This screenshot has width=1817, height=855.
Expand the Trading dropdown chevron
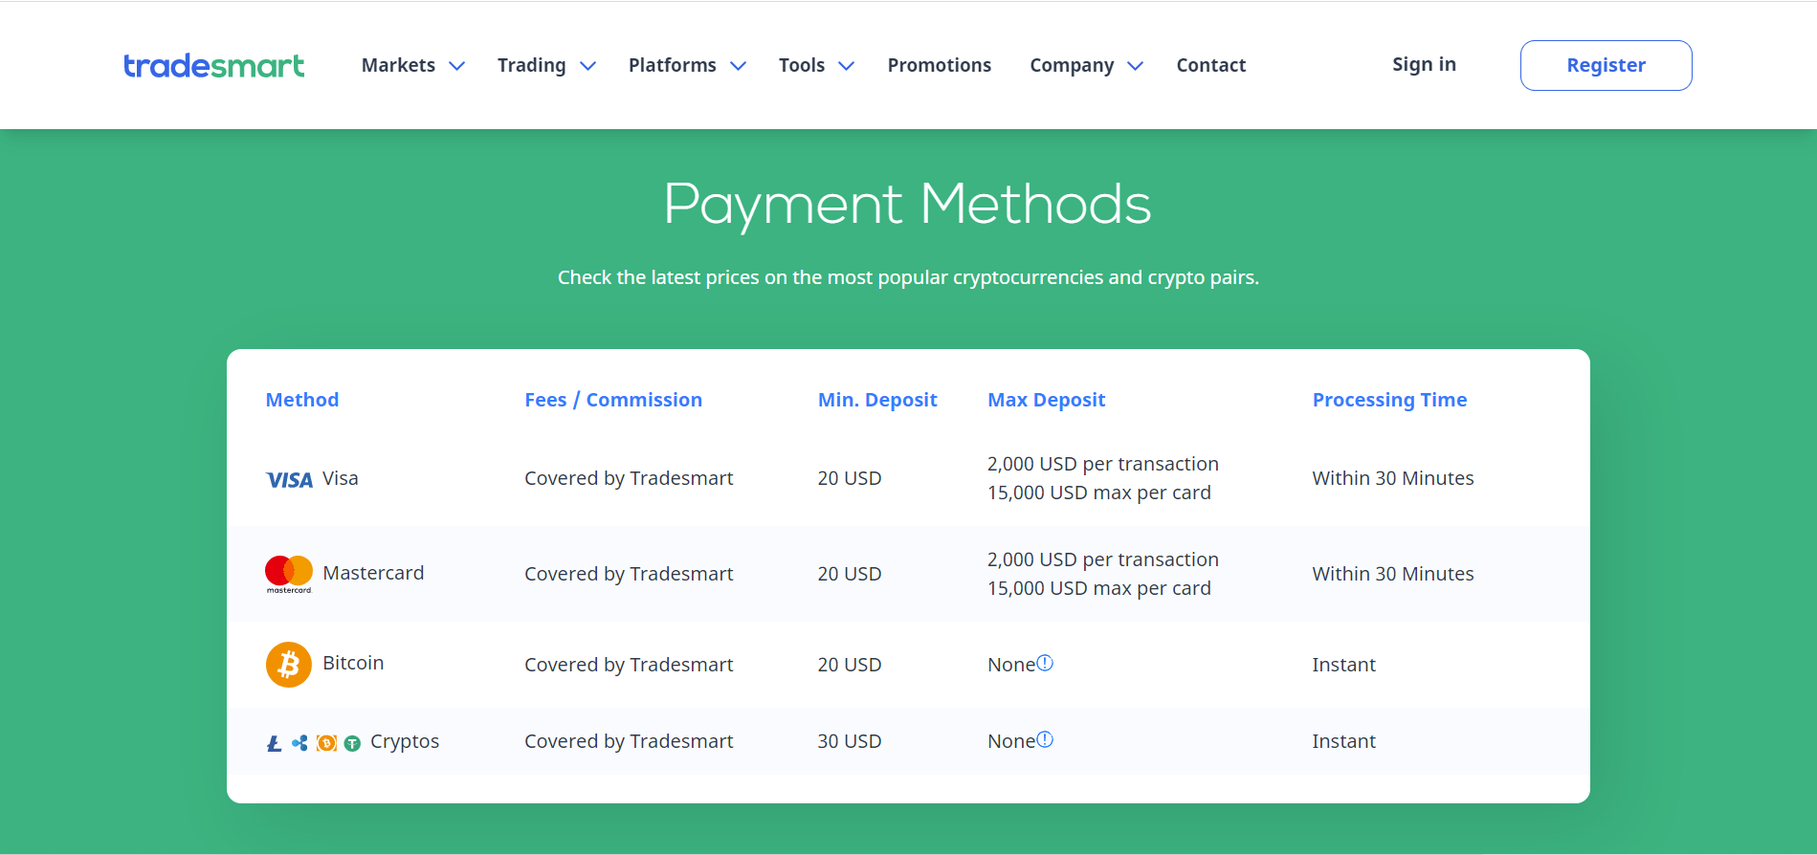click(x=588, y=66)
